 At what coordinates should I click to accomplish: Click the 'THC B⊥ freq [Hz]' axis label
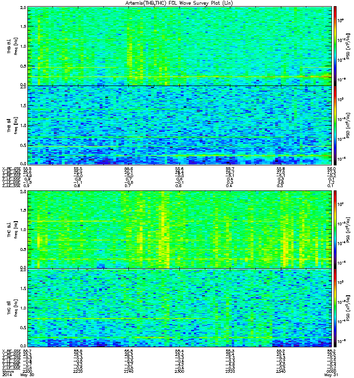point(12,230)
